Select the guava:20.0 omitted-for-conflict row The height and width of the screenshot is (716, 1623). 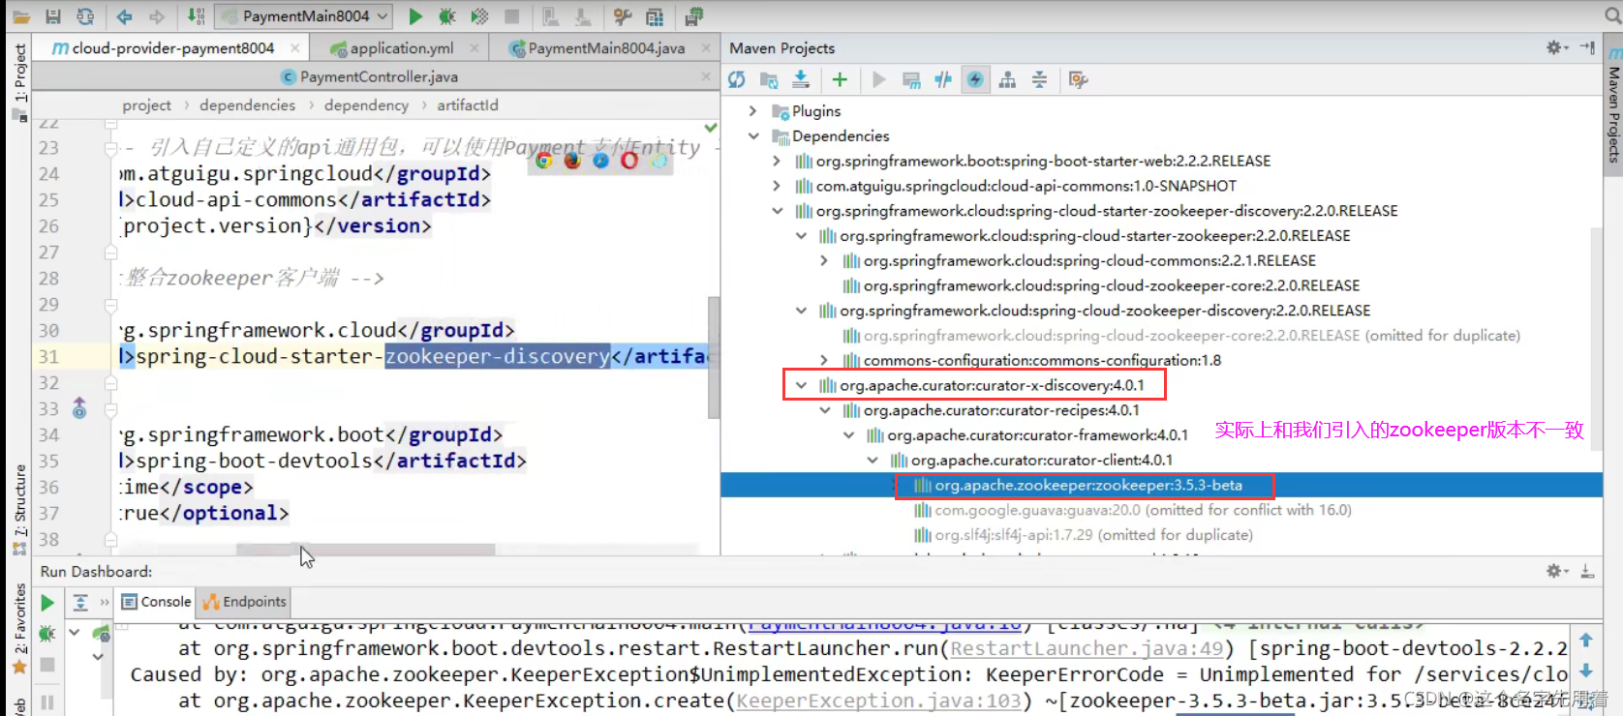point(1133,510)
